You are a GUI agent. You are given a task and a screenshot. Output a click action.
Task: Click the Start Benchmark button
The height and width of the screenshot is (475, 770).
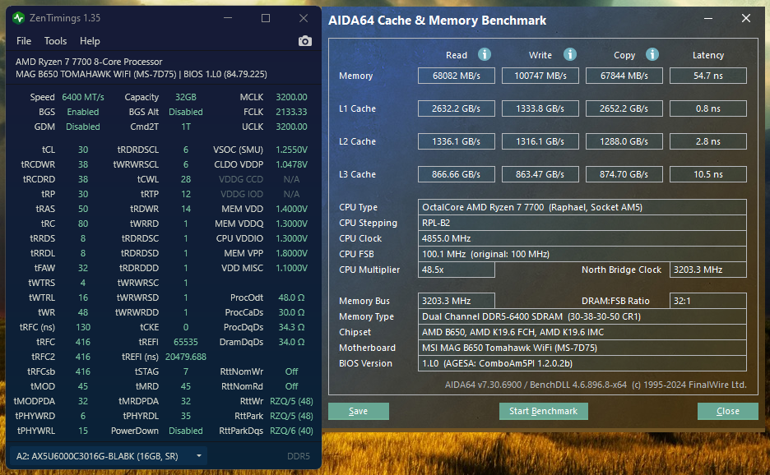coord(544,411)
